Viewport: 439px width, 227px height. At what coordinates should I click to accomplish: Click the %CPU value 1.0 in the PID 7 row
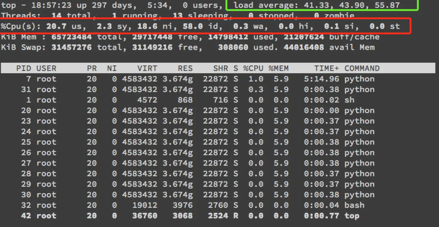[x=256, y=79]
